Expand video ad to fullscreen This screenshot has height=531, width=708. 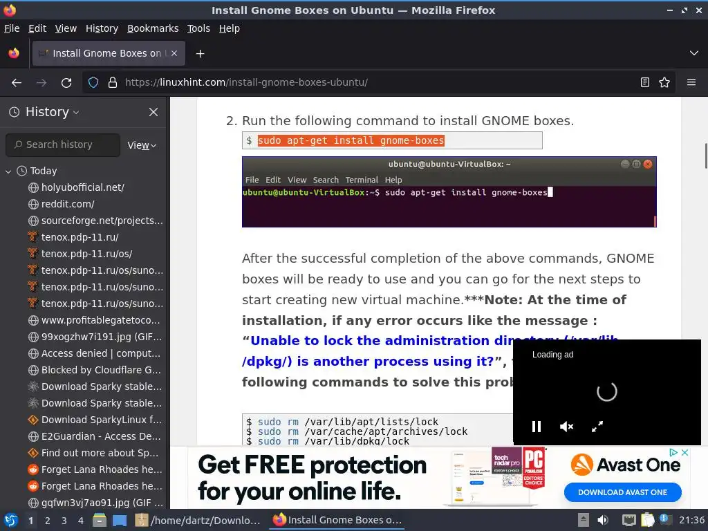[597, 427]
